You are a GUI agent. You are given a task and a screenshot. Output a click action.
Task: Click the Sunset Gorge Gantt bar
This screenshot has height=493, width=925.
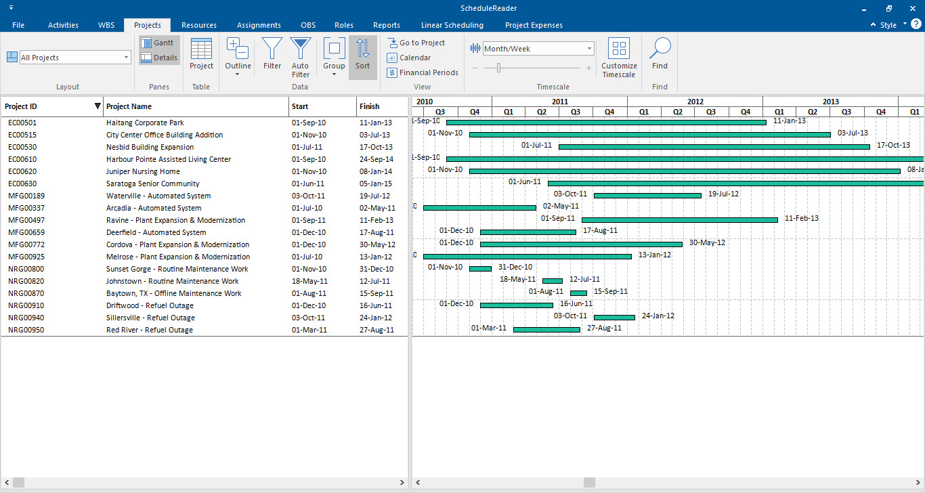[480, 269]
